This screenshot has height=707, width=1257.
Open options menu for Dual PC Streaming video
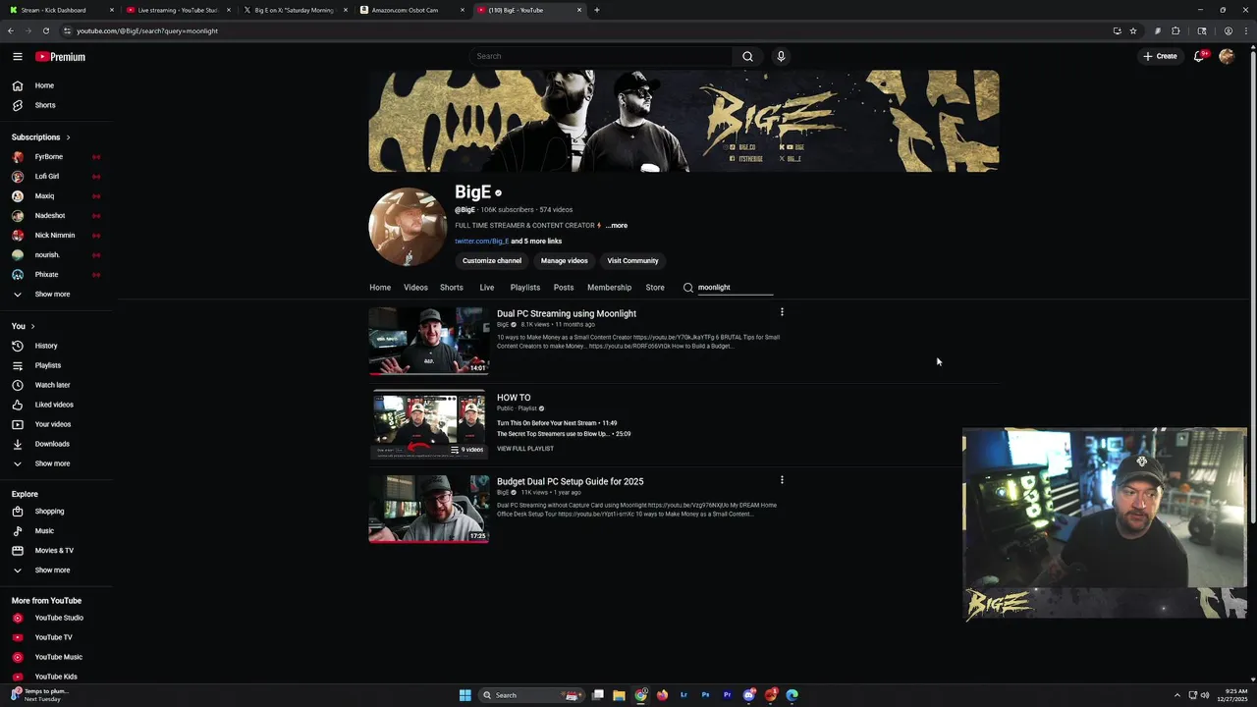click(782, 312)
